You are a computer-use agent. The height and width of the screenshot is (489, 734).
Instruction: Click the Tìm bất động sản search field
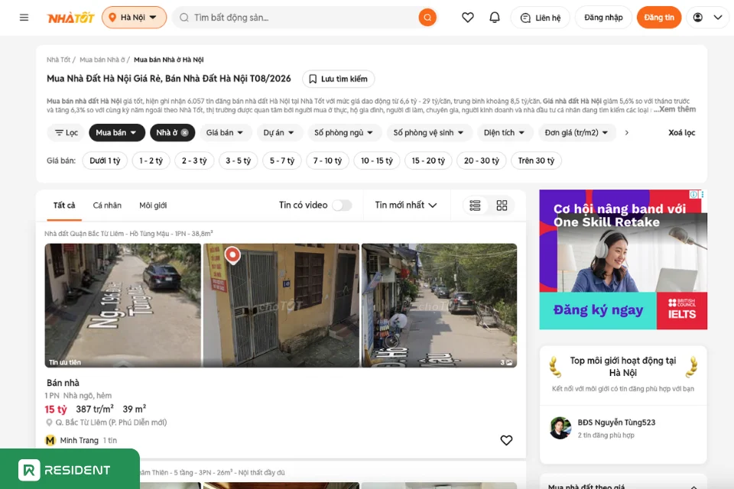(x=300, y=18)
